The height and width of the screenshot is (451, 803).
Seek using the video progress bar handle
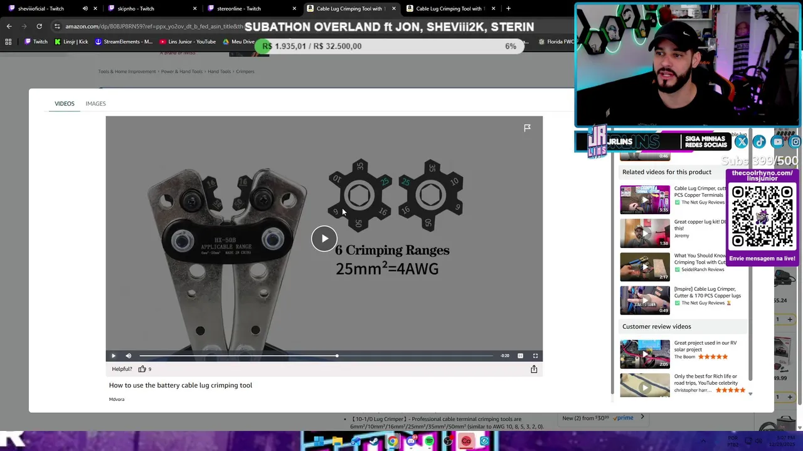tap(337, 356)
